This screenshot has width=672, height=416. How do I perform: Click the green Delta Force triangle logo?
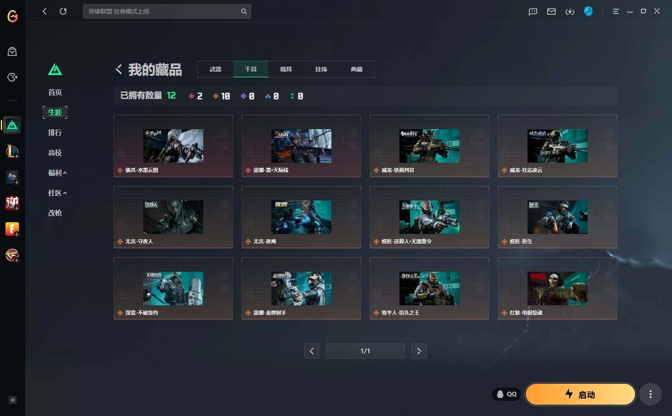coord(55,69)
